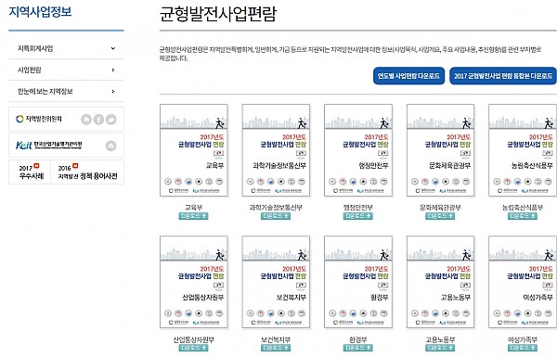This screenshot has height=357, width=557.
Task: Open 지역발전위원회 Twitter icon
Action: pyautogui.click(x=110, y=120)
